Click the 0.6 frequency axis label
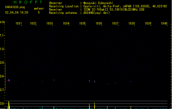Screen dimensions: 172x109 pyautogui.click(x=2, y=104)
